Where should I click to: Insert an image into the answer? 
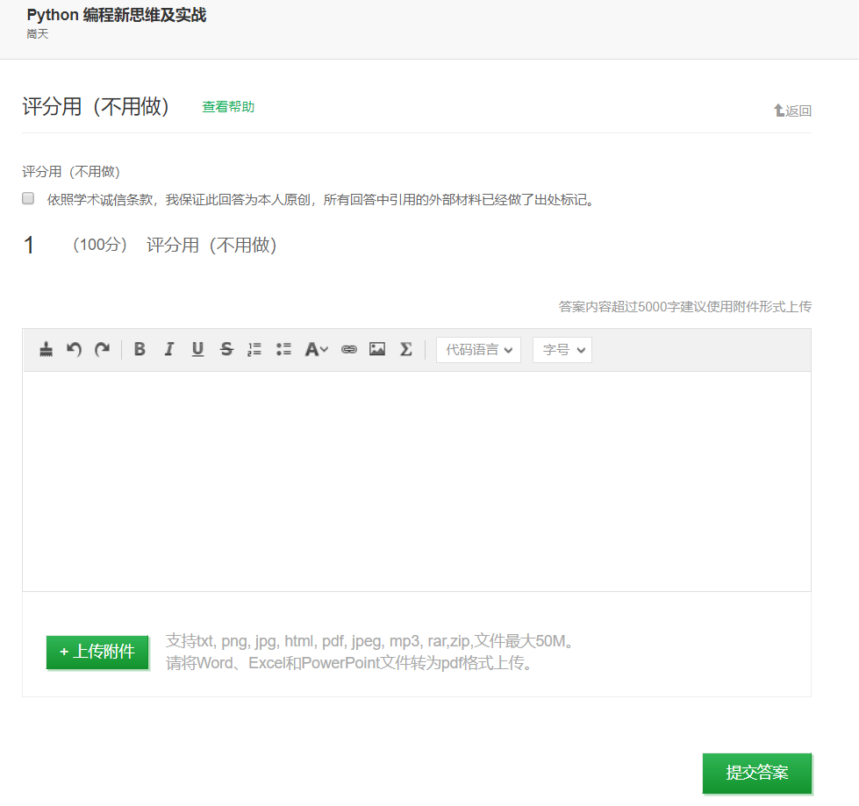click(x=377, y=349)
